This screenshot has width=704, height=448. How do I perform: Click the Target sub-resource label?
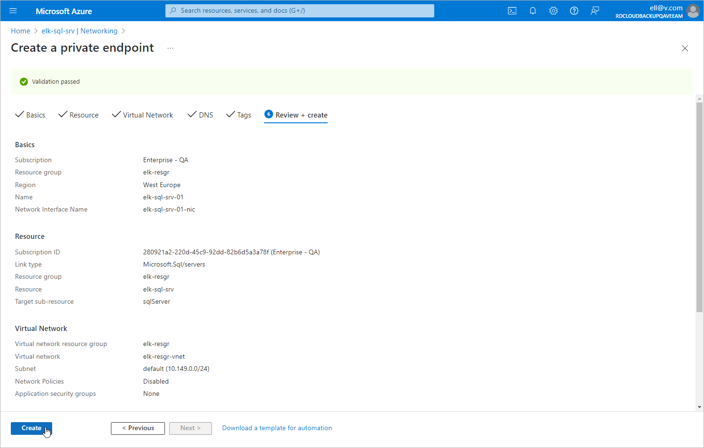(44, 302)
